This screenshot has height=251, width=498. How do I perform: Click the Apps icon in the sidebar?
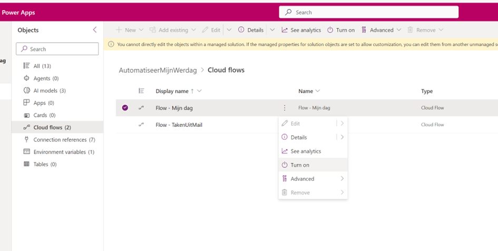click(x=27, y=103)
